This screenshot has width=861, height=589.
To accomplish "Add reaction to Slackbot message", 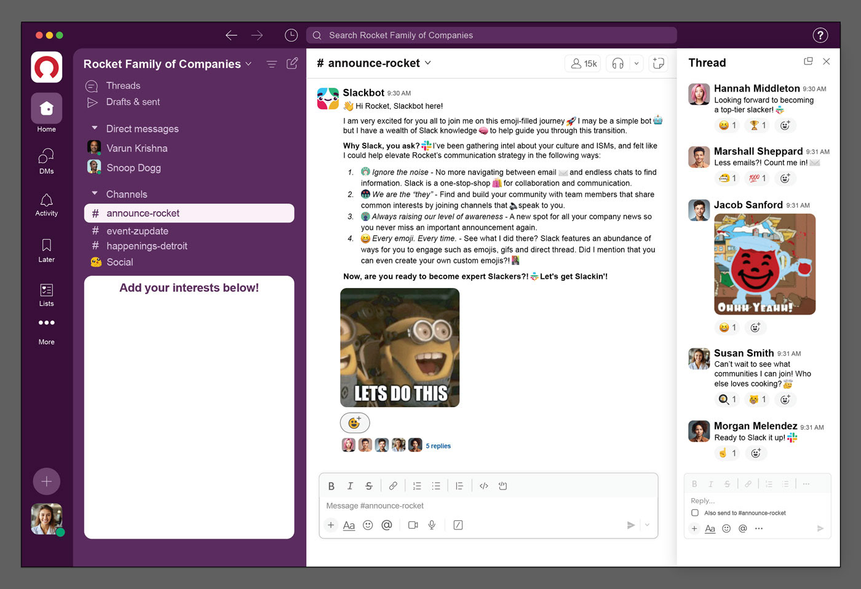I will tap(355, 423).
